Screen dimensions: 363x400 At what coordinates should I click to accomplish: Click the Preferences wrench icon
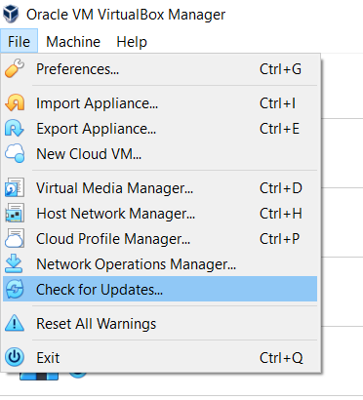(15, 68)
